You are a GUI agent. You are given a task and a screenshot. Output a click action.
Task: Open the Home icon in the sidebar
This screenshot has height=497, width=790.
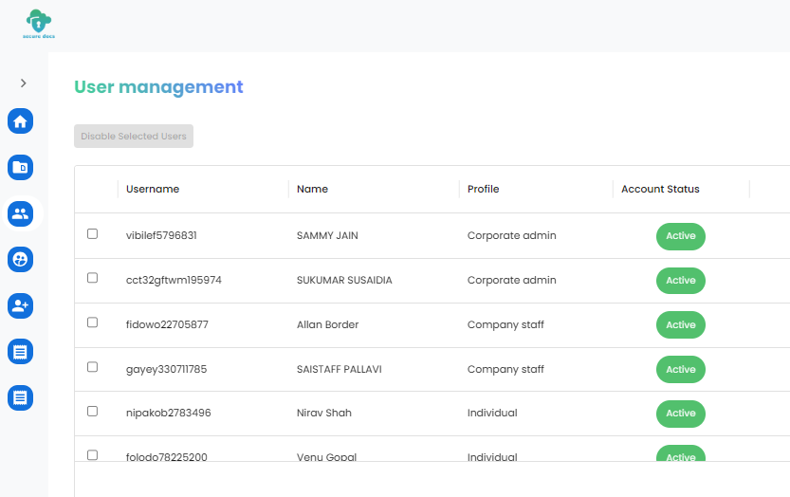[x=20, y=121]
